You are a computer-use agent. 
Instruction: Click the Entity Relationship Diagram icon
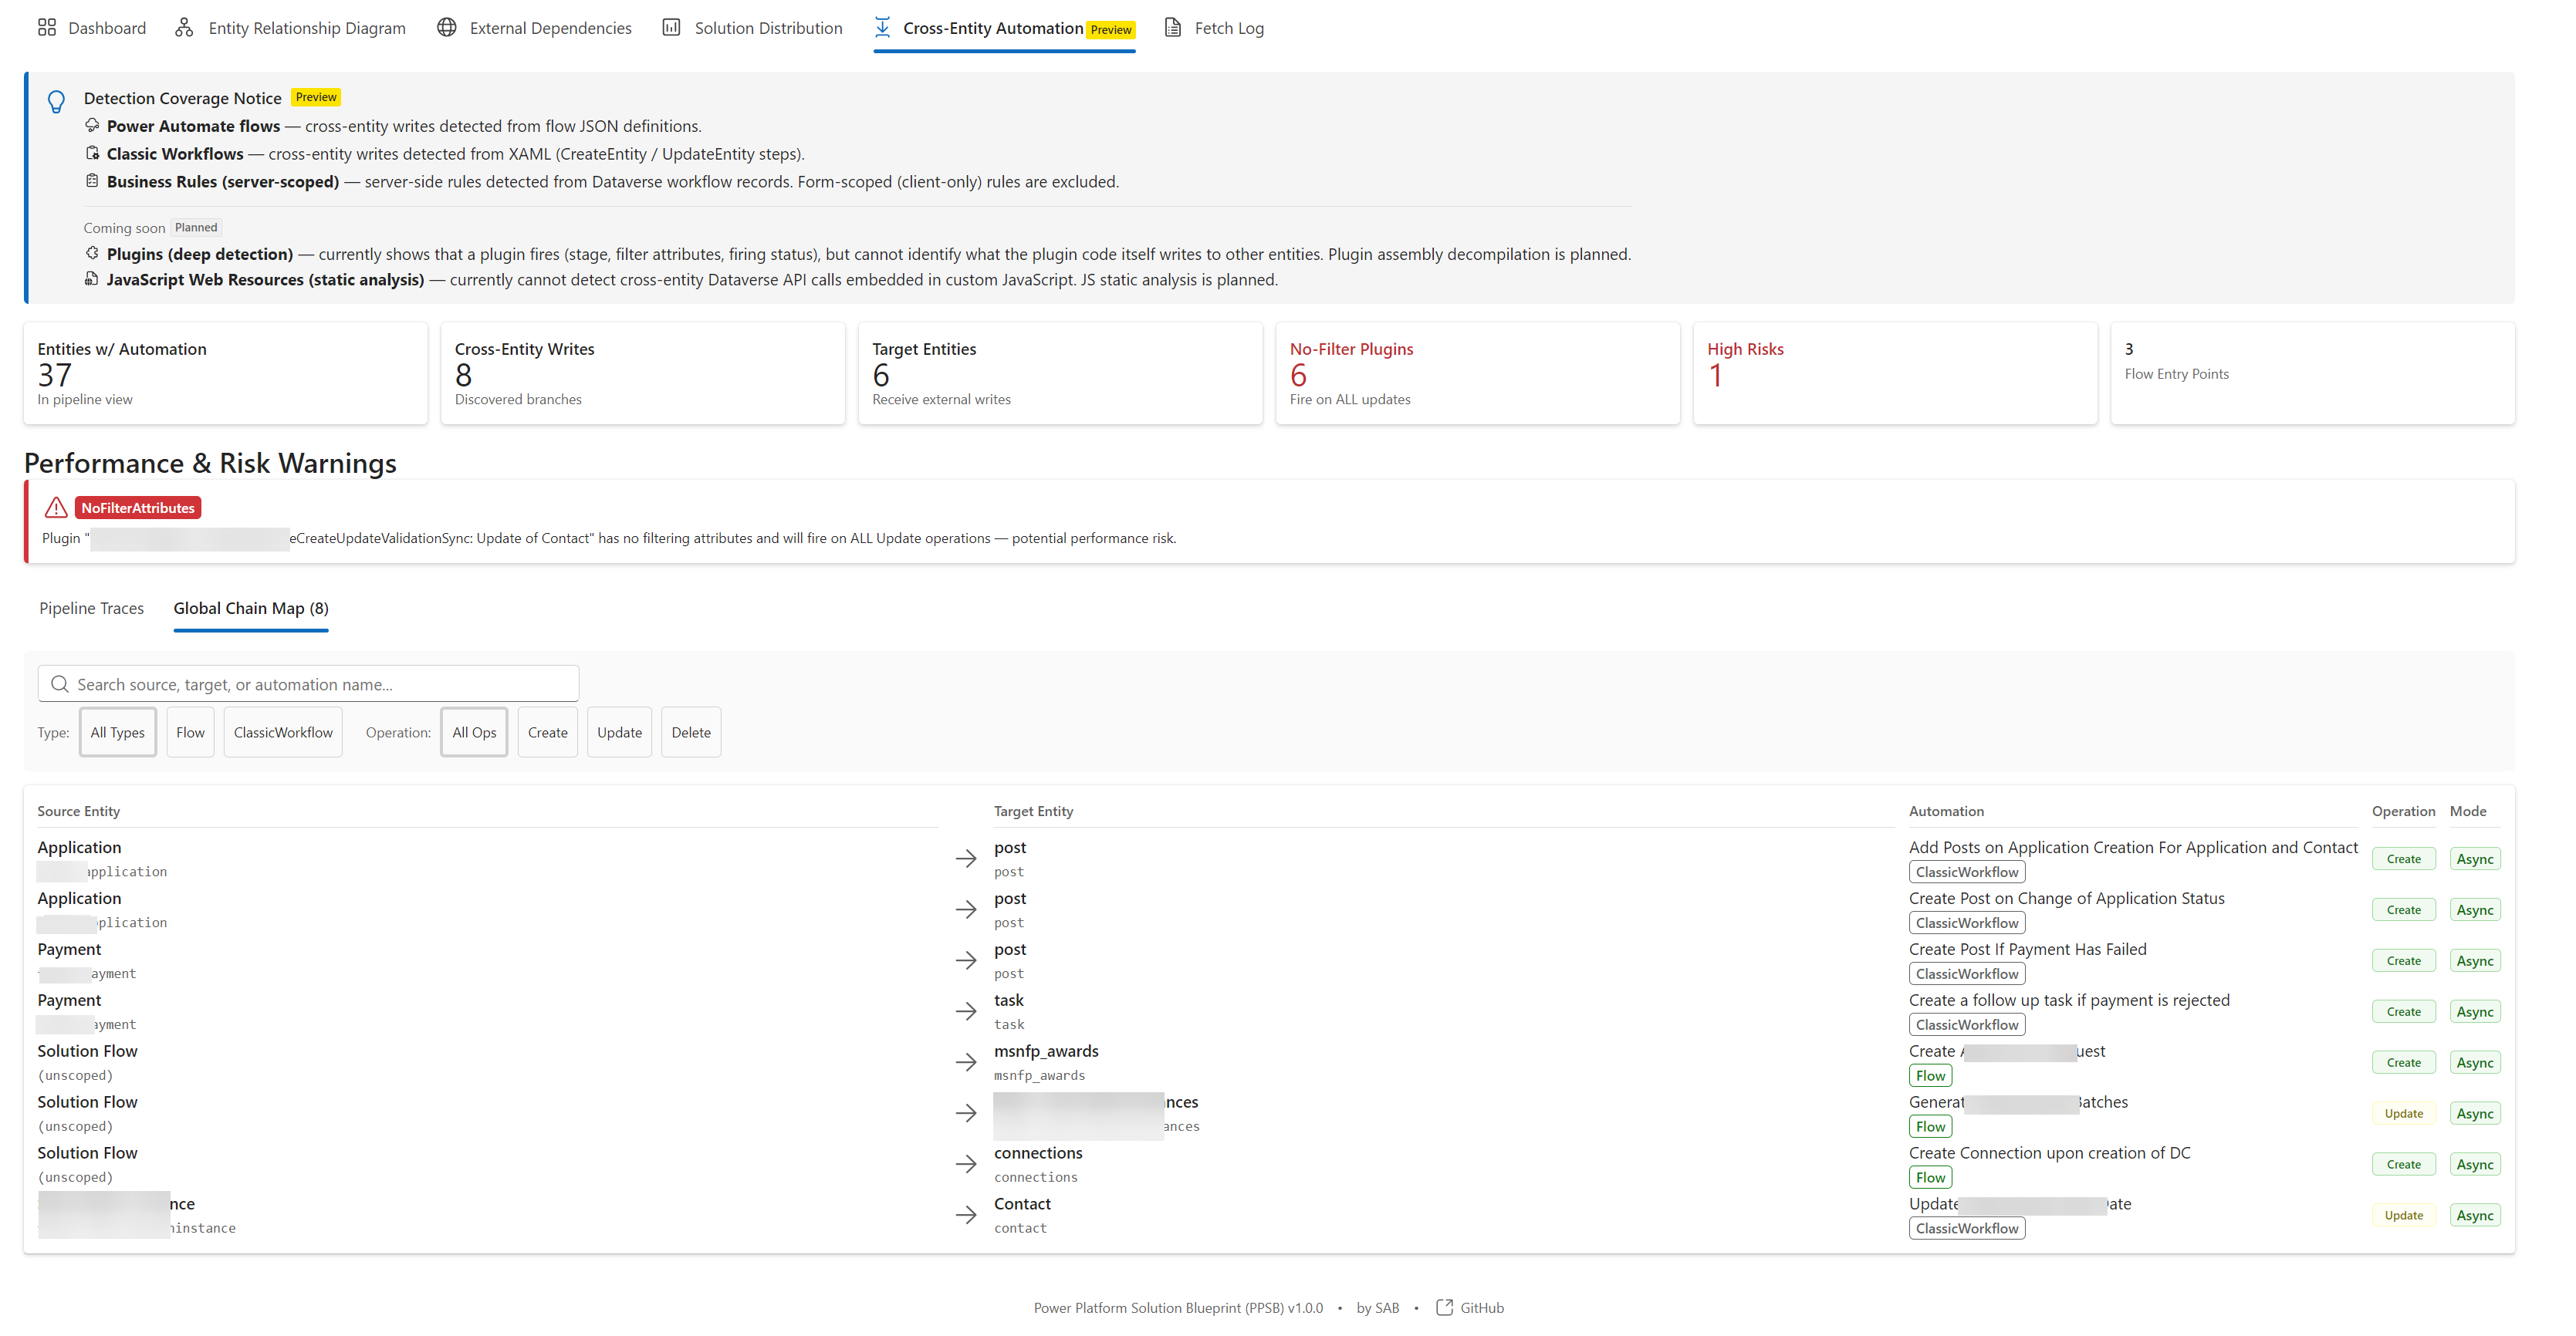pos(184,27)
